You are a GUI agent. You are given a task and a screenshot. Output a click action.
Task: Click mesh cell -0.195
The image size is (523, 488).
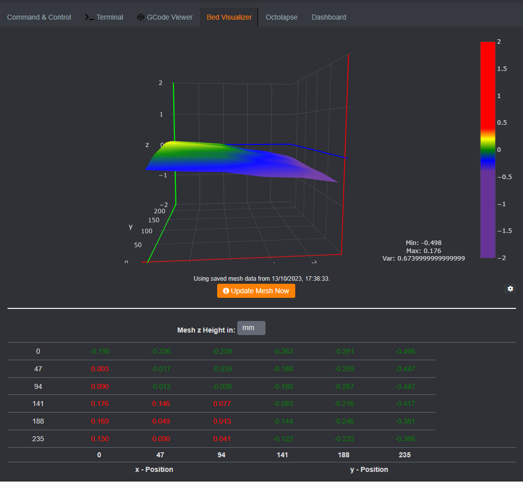click(x=99, y=352)
